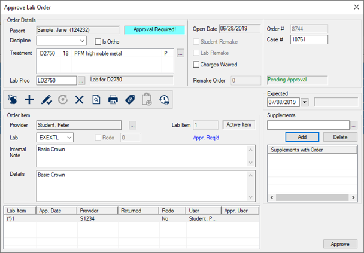Open the Expected date dropdown arrow
The image size is (364, 253).
point(305,102)
